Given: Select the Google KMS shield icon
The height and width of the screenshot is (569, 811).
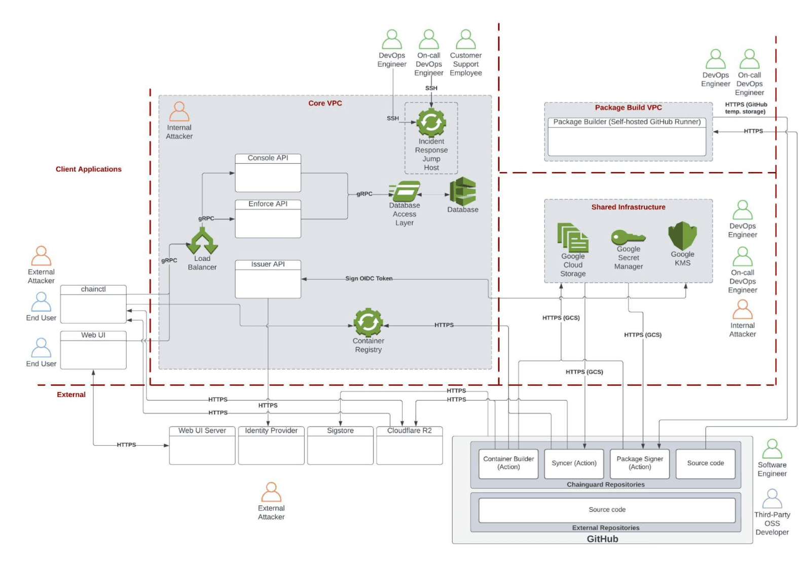Looking at the screenshot, I should (x=682, y=236).
